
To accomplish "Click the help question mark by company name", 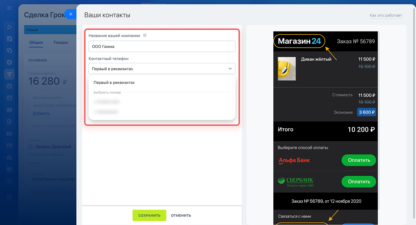I will [145, 35].
